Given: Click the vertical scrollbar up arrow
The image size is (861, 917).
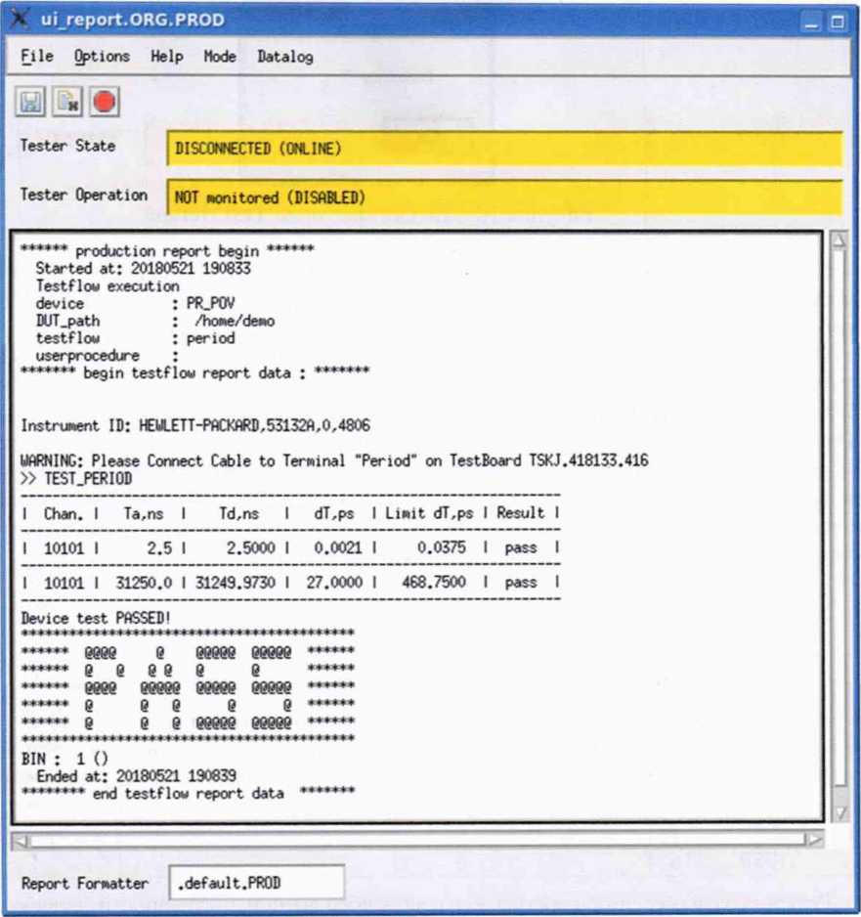Looking at the screenshot, I should [x=839, y=240].
